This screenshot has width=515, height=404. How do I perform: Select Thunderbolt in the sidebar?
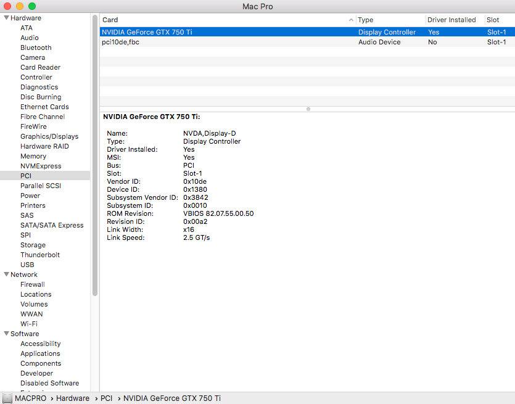click(40, 255)
